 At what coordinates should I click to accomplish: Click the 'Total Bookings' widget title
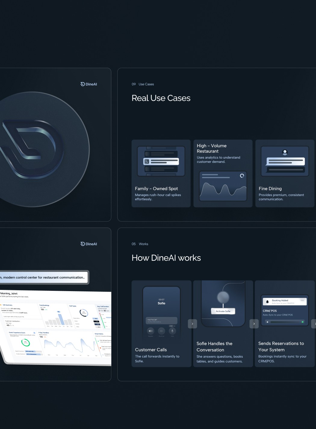click(x=44, y=305)
